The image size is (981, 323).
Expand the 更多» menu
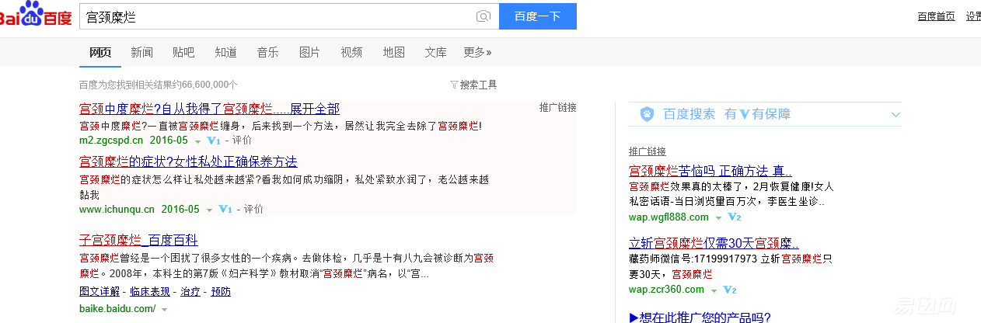click(x=477, y=52)
